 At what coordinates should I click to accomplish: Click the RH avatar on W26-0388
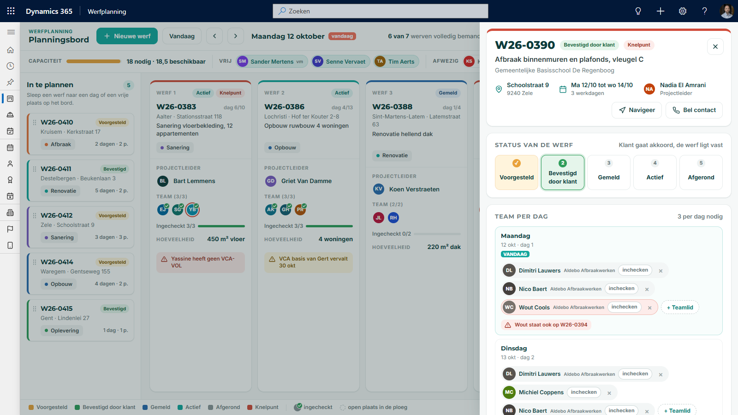pyautogui.click(x=393, y=218)
